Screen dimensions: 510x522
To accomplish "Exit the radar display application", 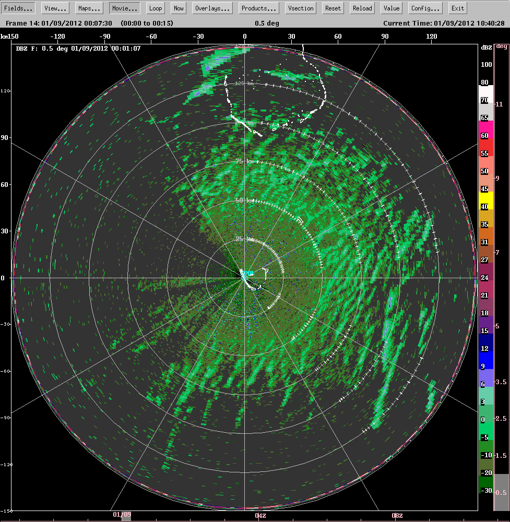I will click(457, 8).
